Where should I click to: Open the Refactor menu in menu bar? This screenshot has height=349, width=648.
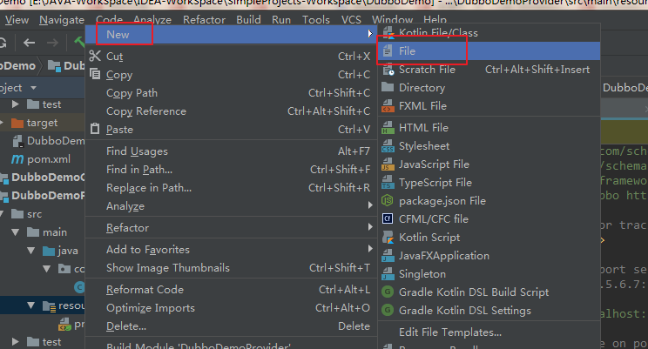pyautogui.click(x=204, y=20)
